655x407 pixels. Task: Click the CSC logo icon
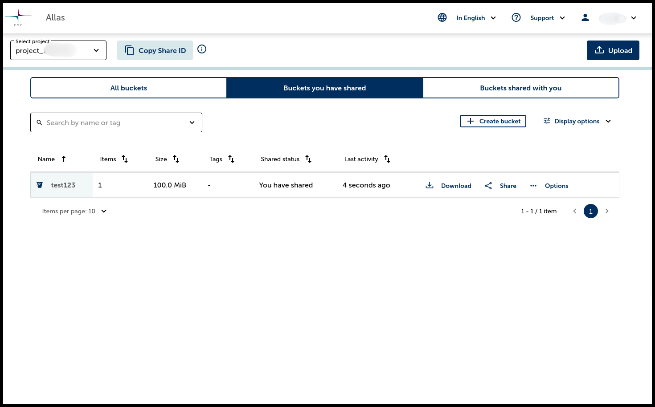tap(18, 18)
